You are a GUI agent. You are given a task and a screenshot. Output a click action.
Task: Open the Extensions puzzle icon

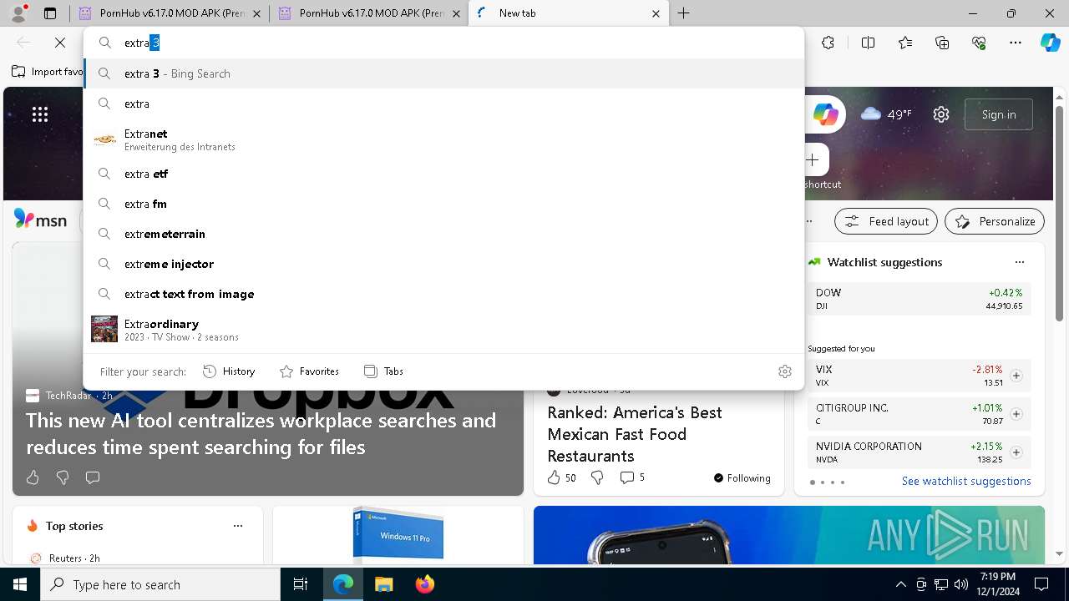(828, 43)
